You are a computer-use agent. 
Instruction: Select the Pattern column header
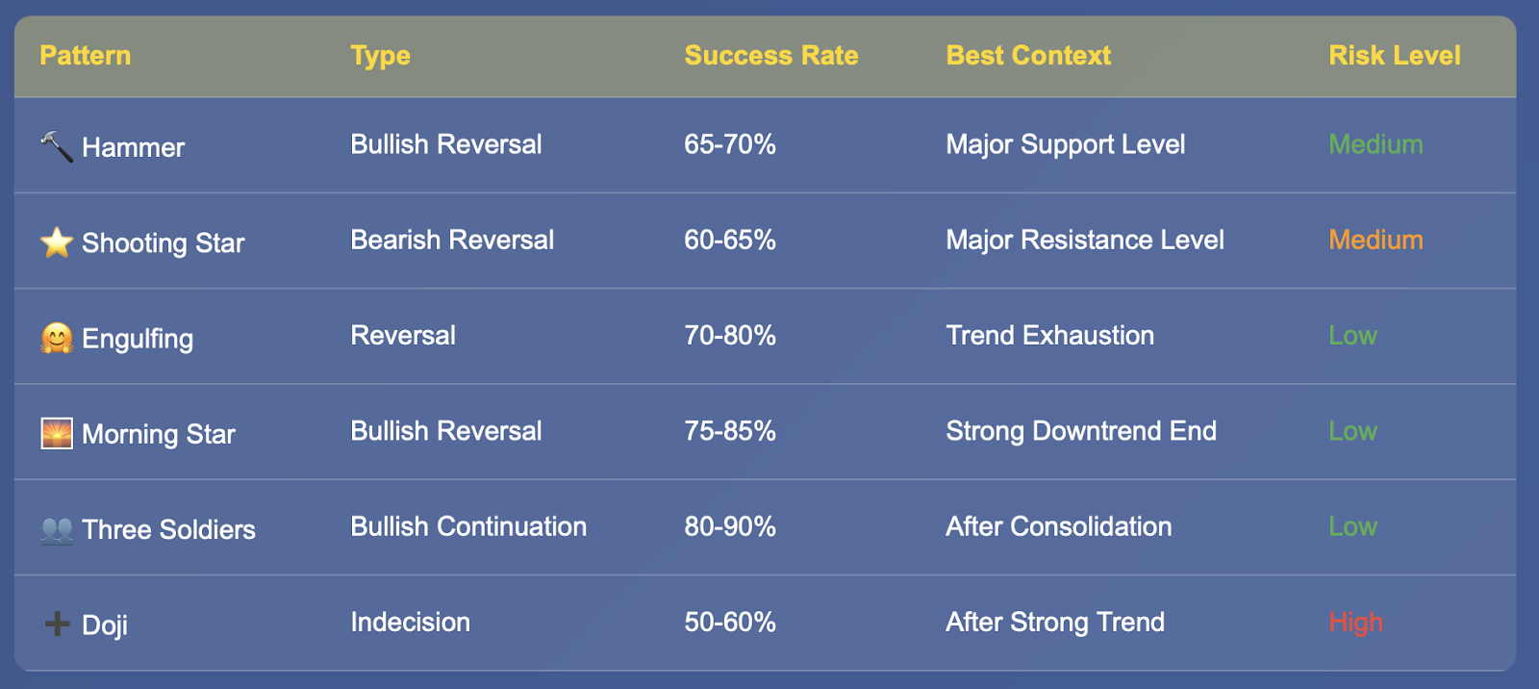86,56
